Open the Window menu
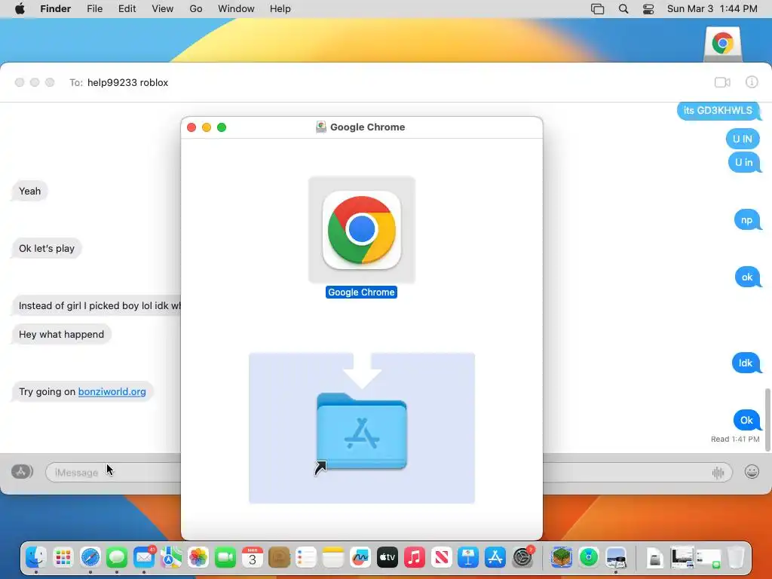This screenshot has width=772, height=579. pos(236,9)
